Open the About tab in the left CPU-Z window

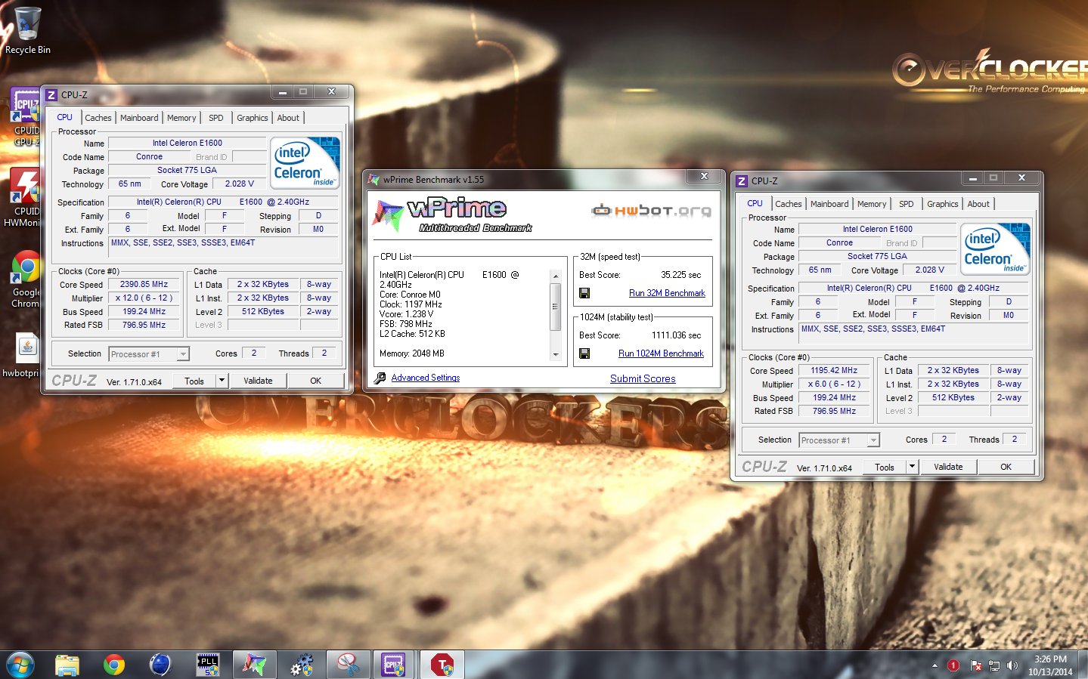tap(288, 118)
